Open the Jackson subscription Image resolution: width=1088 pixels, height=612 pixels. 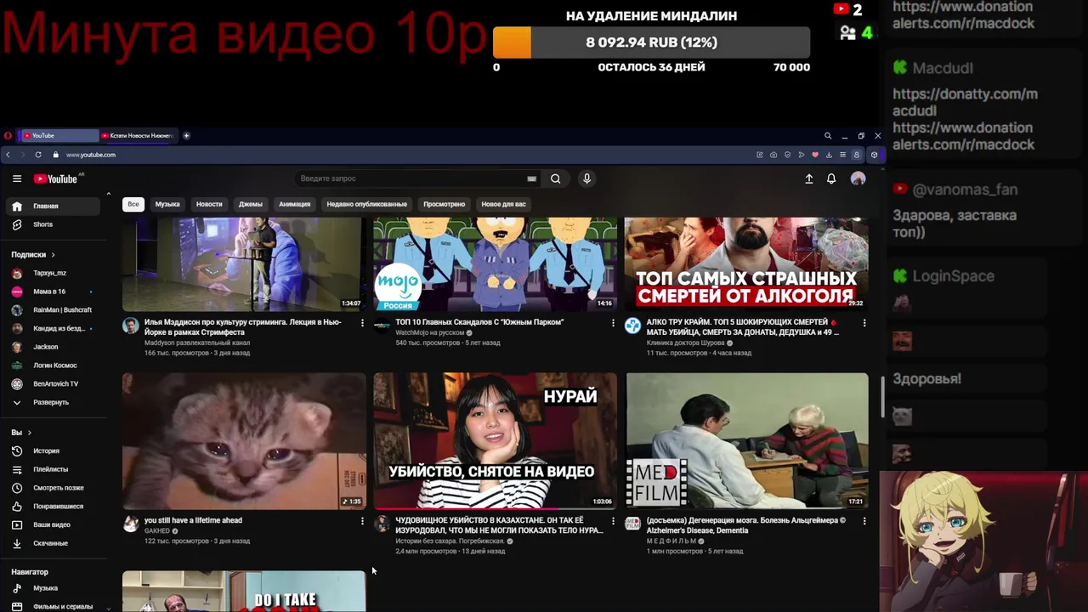(53, 347)
